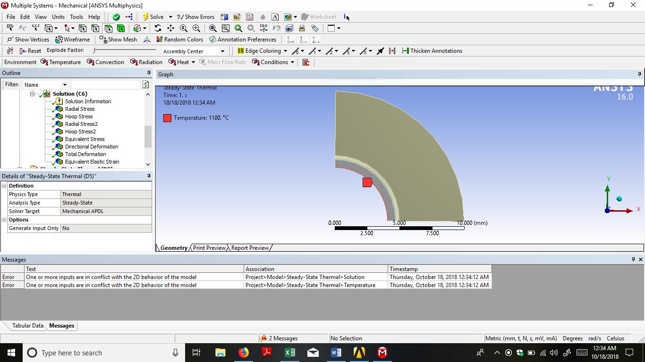The width and height of the screenshot is (645, 362).
Task: Toggle Random Colors
Action: pyautogui.click(x=180, y=40)
